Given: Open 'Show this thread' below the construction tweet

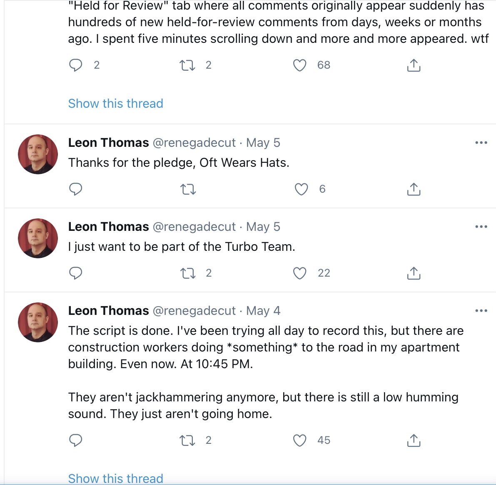Looking at the screenshot, I should point(115,478).
